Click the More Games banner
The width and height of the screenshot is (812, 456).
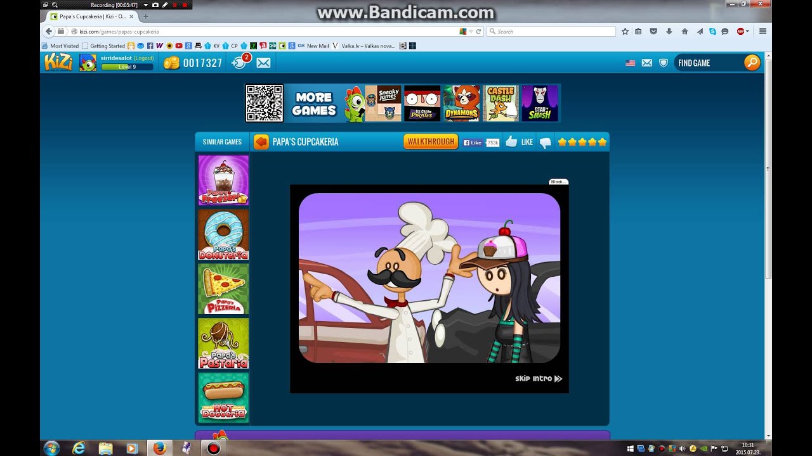coord(313,103)
